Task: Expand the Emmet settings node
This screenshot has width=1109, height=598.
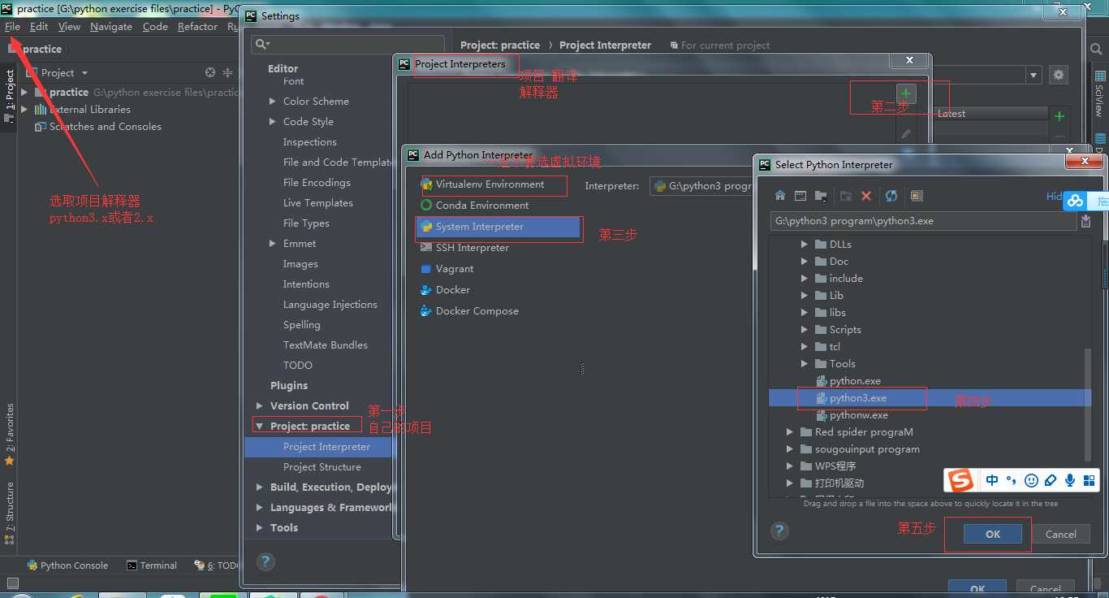Action: pos(272,244)
